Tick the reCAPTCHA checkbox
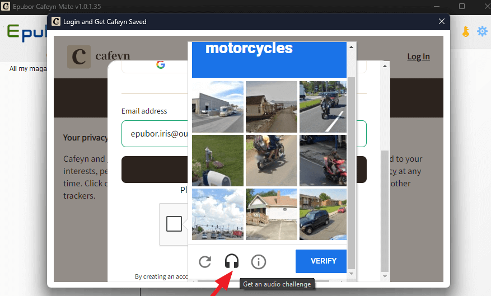Viewport: 491px width, 296px height. tap(174, 224)
